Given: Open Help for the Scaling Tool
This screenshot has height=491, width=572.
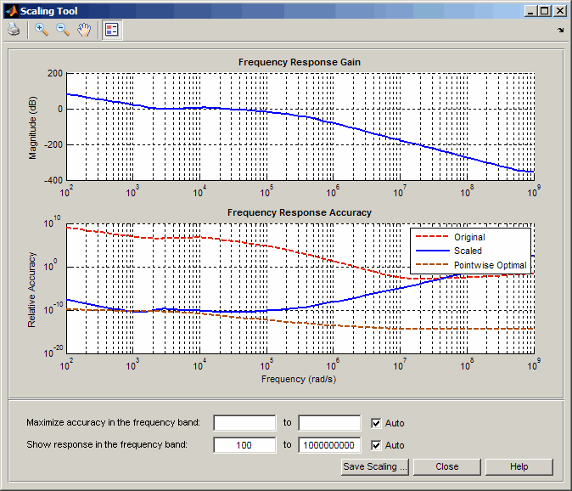Looking at the screenshot, I should tap(519, 467).
